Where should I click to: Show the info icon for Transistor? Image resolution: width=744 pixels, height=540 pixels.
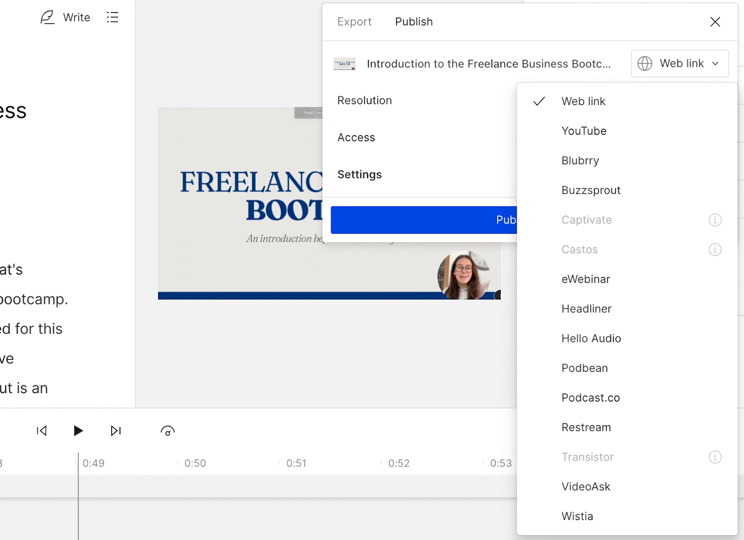(715, 457)
